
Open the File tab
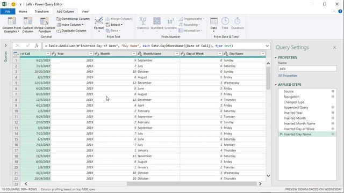click(x=8, y=12)
